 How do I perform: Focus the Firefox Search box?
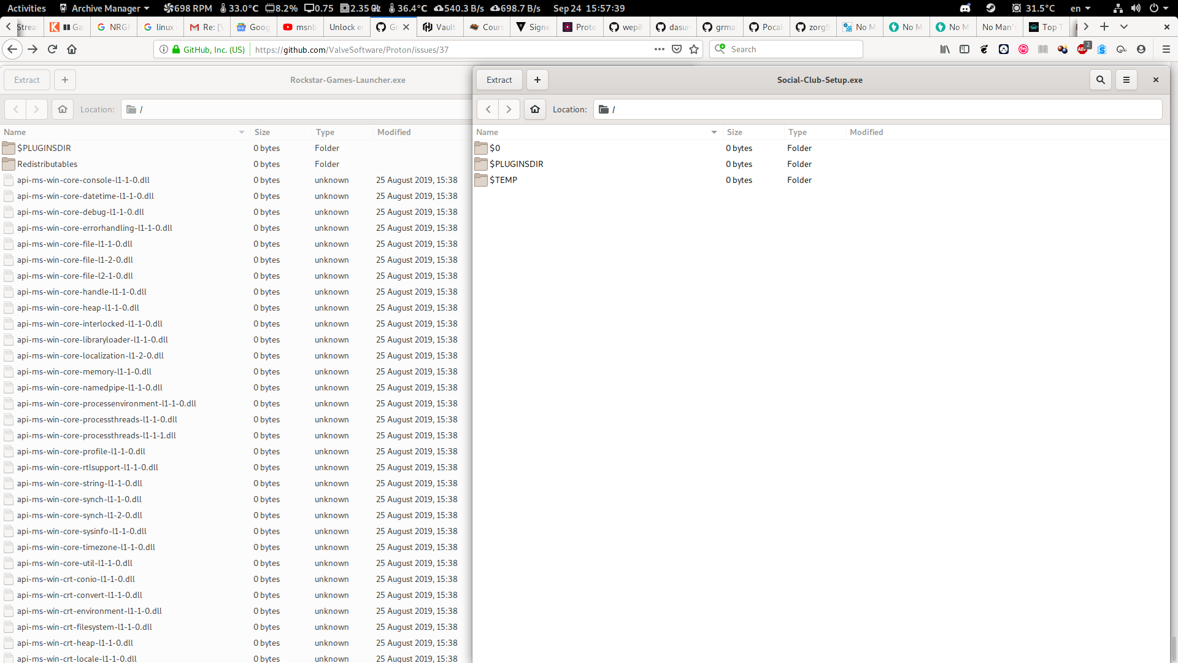[787, 49]
